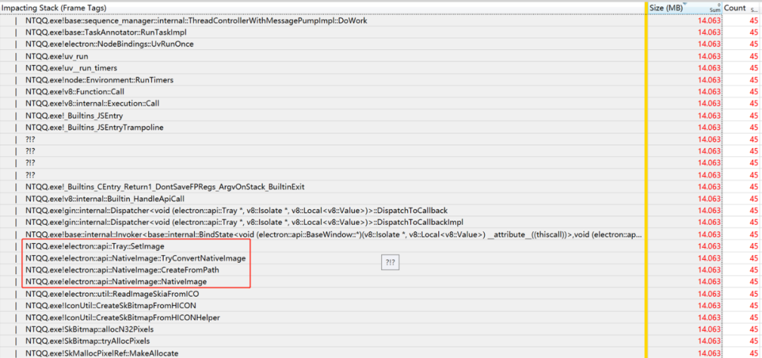Click the Impacting Stack (Frame Tags) column header
The image size is (762, 358).
click(x=322, y=8)
